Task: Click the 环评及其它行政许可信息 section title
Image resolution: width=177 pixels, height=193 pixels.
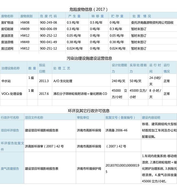Action: click(89, 111)
